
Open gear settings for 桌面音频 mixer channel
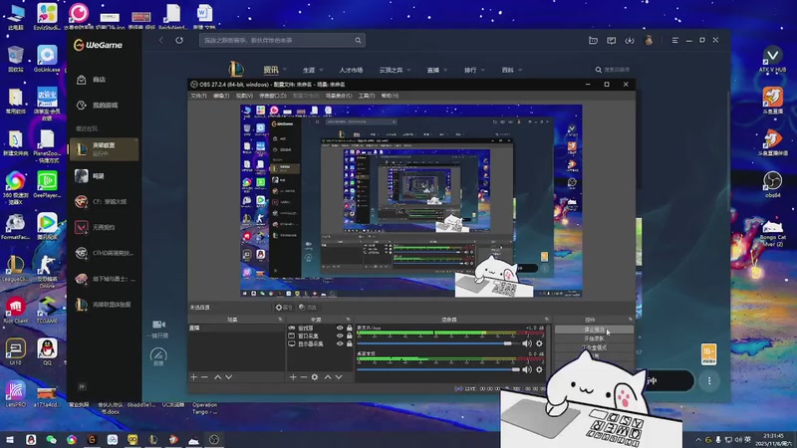(539, 369)
